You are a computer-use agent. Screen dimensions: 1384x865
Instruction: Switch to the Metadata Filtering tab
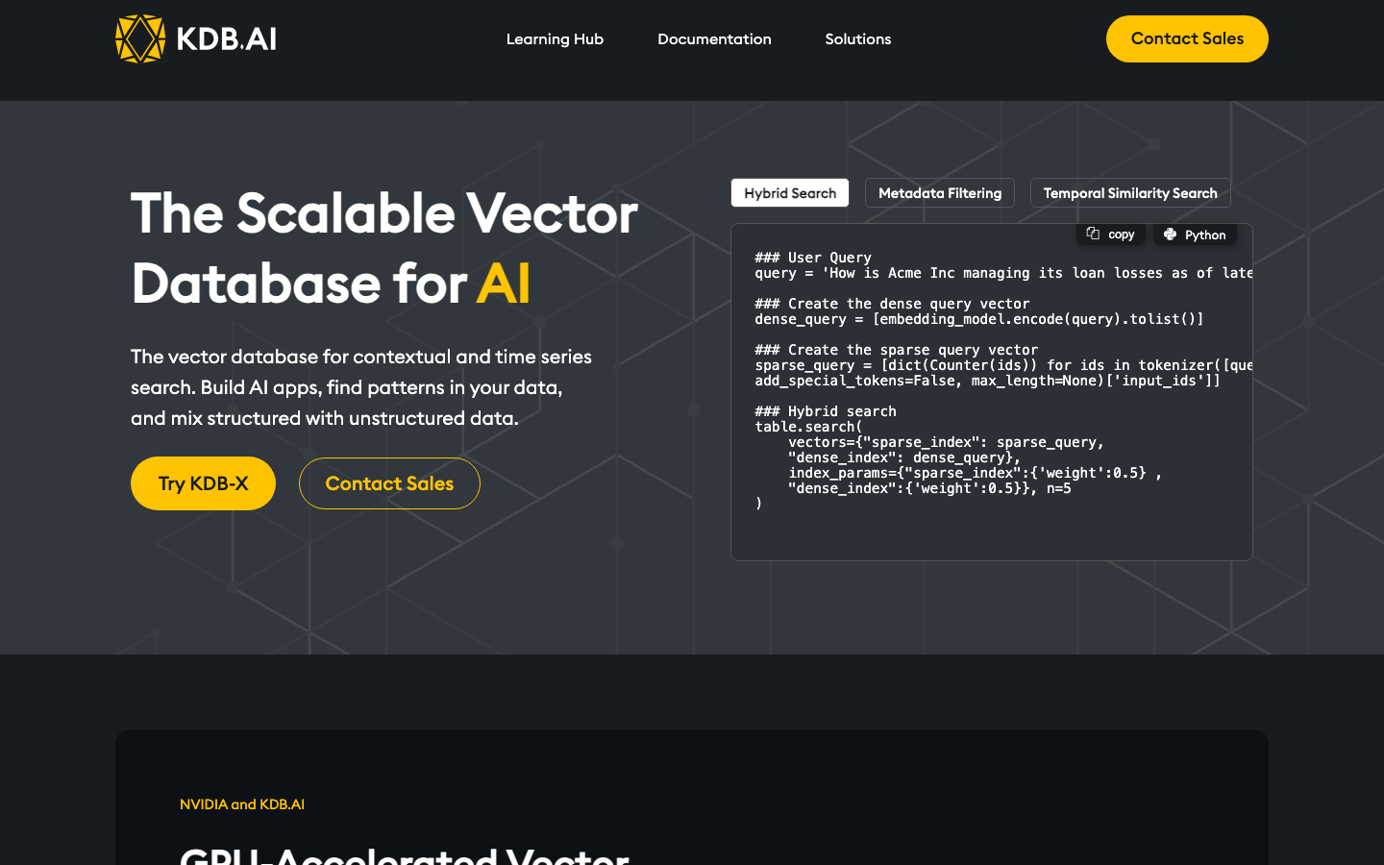click(940, 193)
